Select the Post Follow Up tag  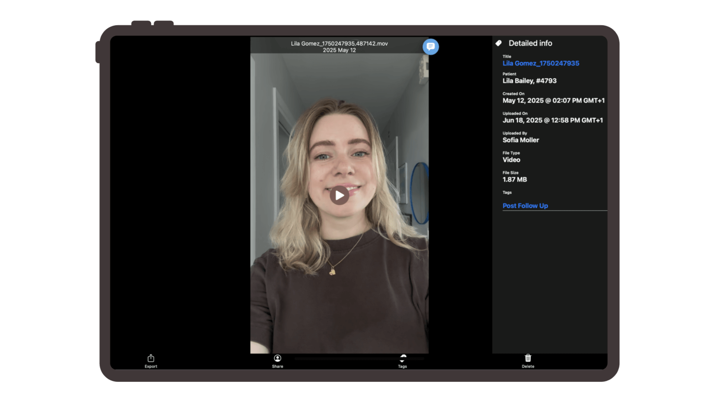click(x=525, y=206)
